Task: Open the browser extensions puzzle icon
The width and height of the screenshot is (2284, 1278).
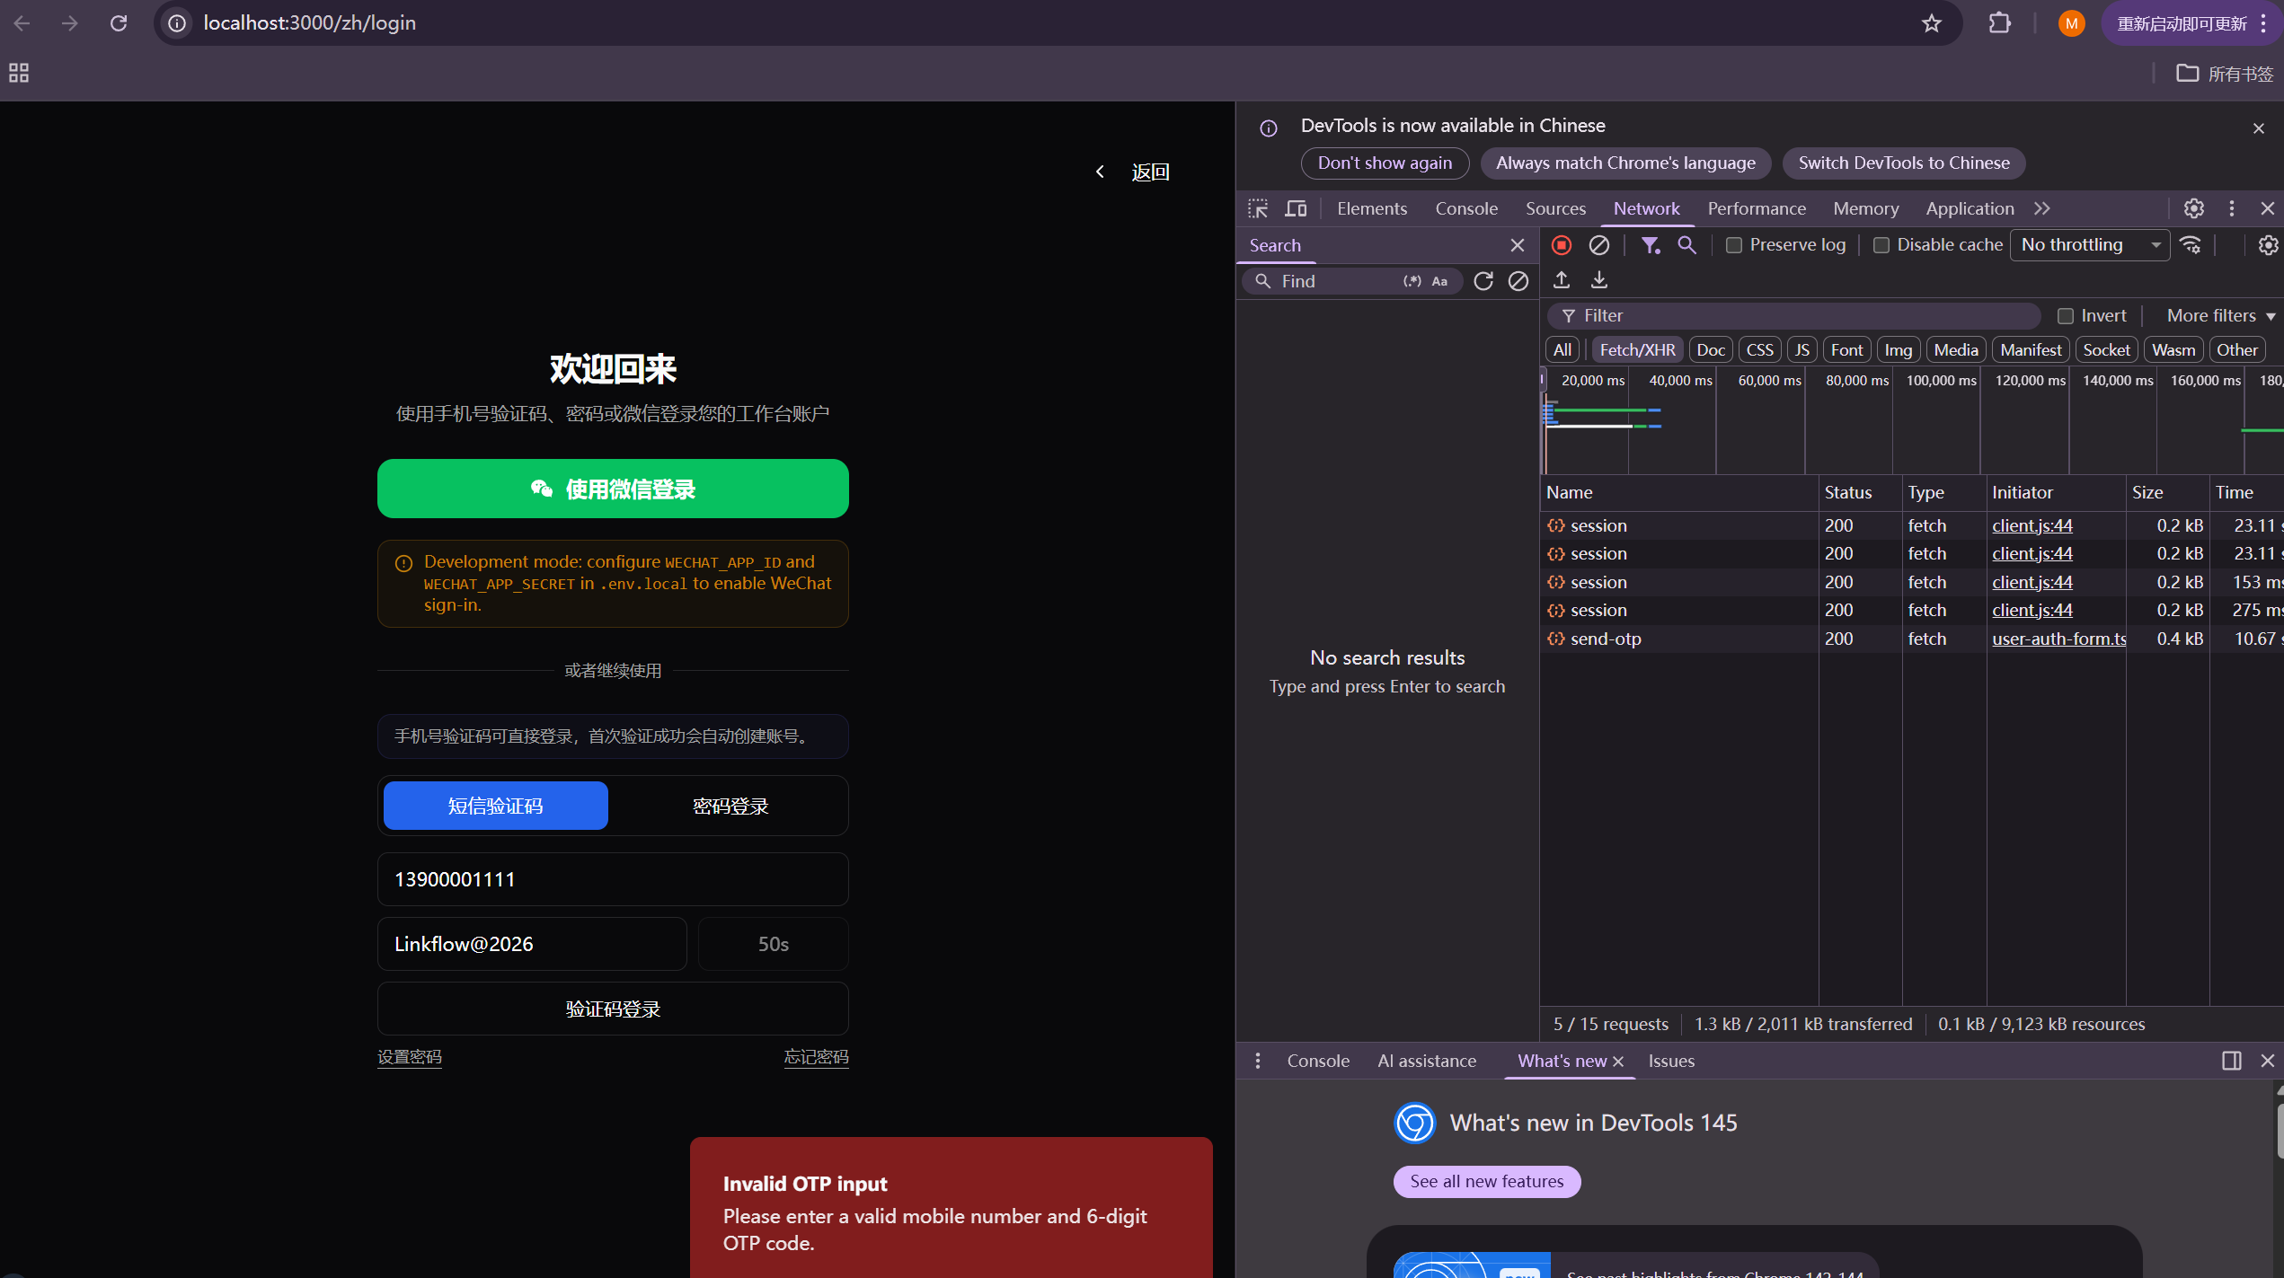Action: click(2000, 23)
